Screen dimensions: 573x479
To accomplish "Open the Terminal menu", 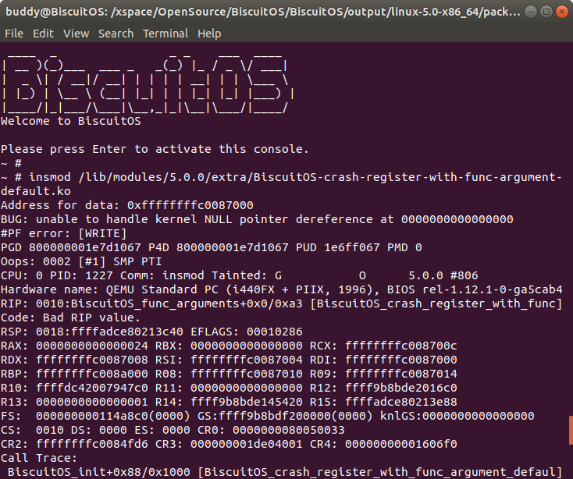I will [165, 34].
